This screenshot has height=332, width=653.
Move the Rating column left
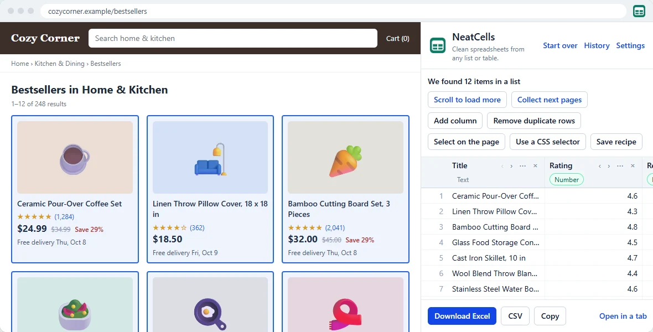[600, 166]
